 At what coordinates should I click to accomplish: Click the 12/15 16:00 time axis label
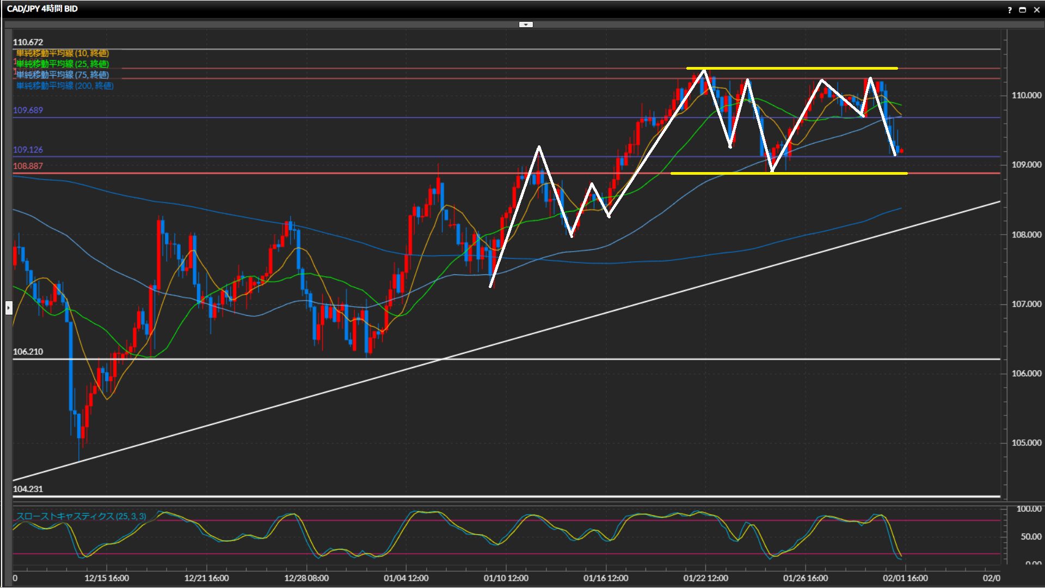pos(107,578)
